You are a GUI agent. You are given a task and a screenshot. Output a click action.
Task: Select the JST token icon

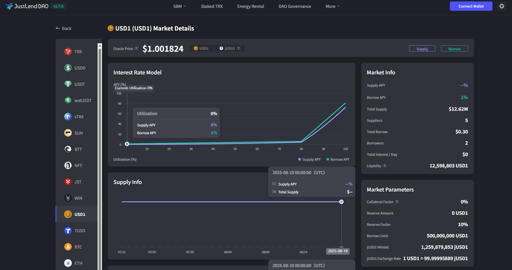click(x=68, y=182)
